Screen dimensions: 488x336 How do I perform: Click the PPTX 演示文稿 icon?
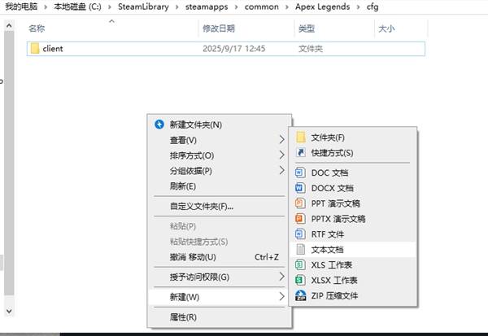[300, 219]
